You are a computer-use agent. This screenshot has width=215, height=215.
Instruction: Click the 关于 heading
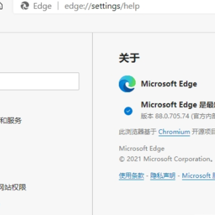coord(129,58)
